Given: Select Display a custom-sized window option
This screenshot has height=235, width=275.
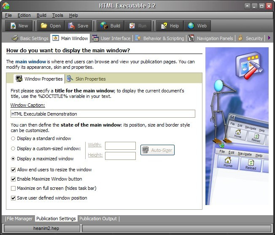Looking at the screenshot, I should click(46, 149).
